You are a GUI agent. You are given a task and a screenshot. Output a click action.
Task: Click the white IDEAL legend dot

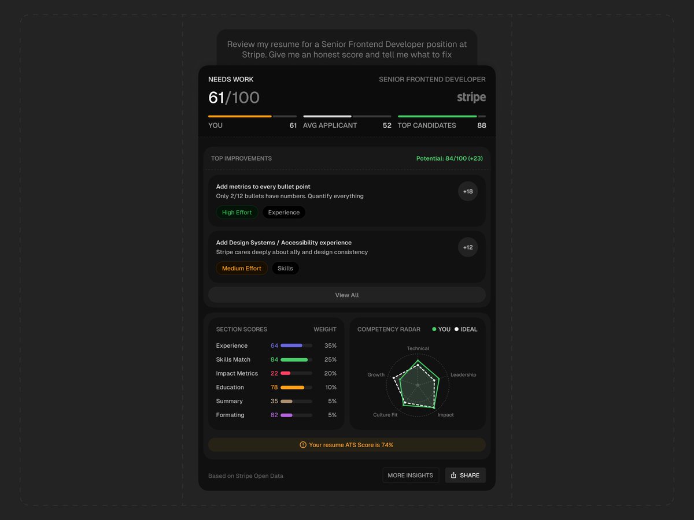pos(456,329)
